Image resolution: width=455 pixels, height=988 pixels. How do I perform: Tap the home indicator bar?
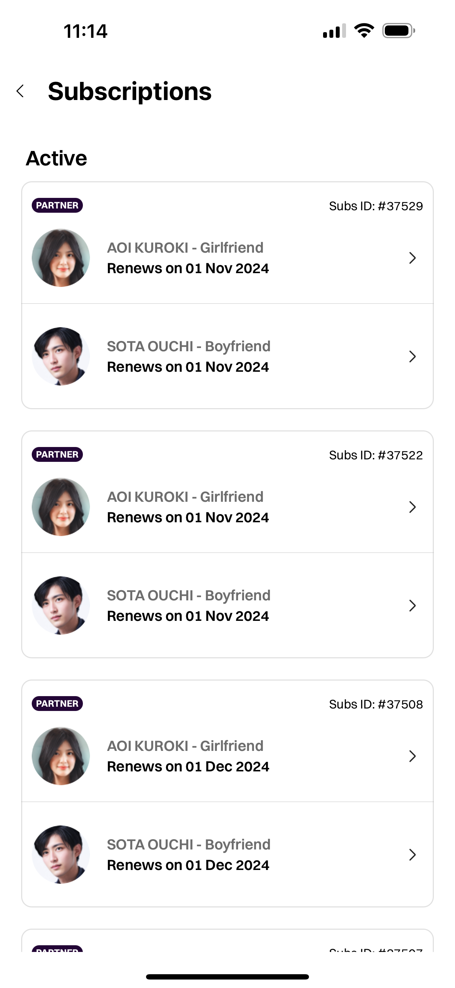tap(227, 976)
